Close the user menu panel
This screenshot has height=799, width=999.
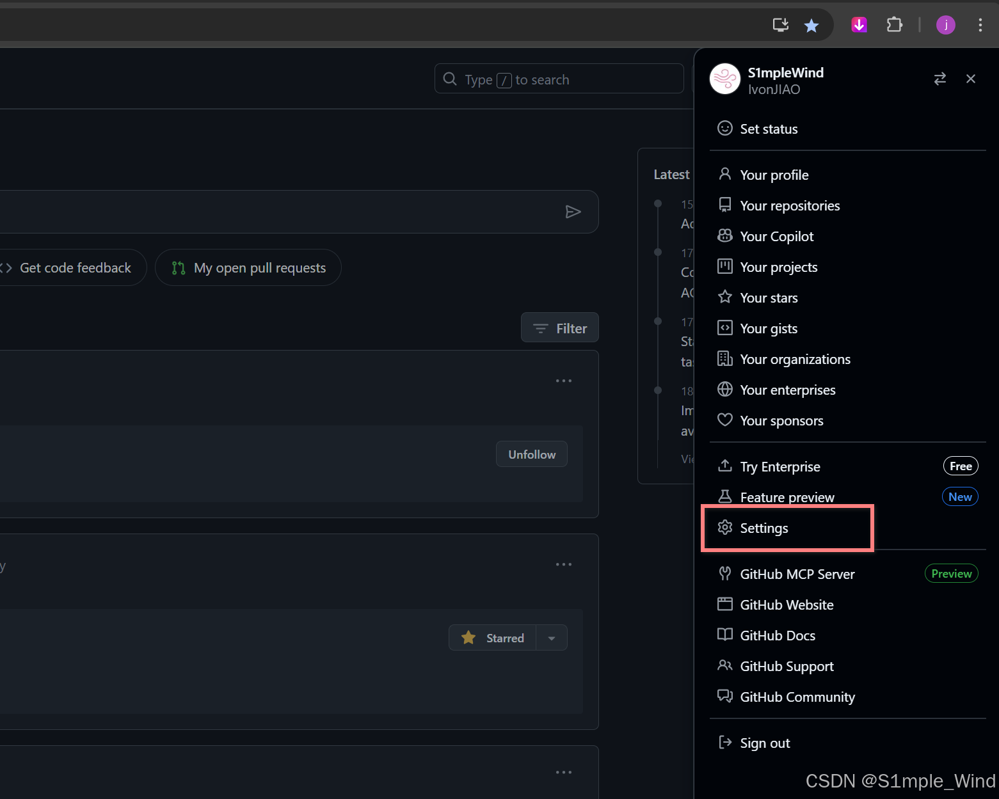[x=971, y=79]
